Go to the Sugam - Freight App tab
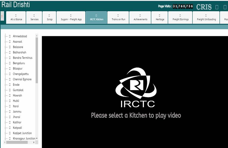This screenshot has height=148, width=228. coord(71,18)
